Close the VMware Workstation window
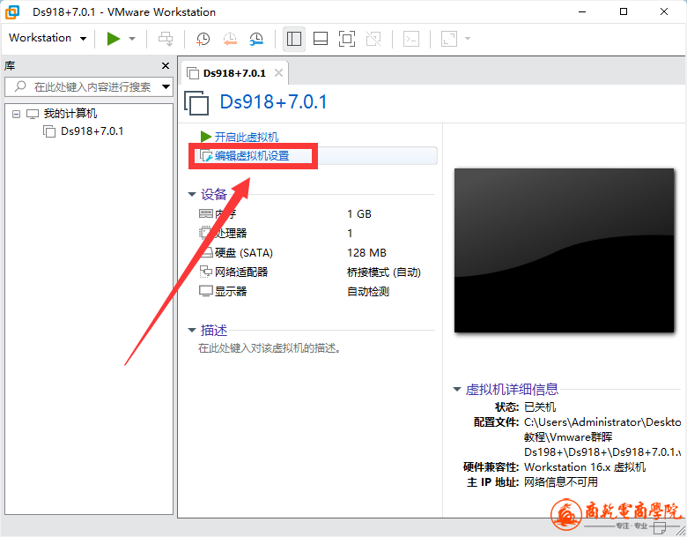This screenshot has width=687, height=537. [664, 11]
